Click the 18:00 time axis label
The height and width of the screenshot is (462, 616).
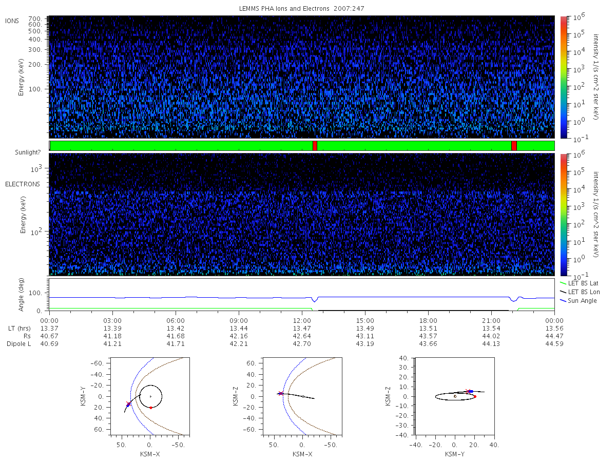428,320
